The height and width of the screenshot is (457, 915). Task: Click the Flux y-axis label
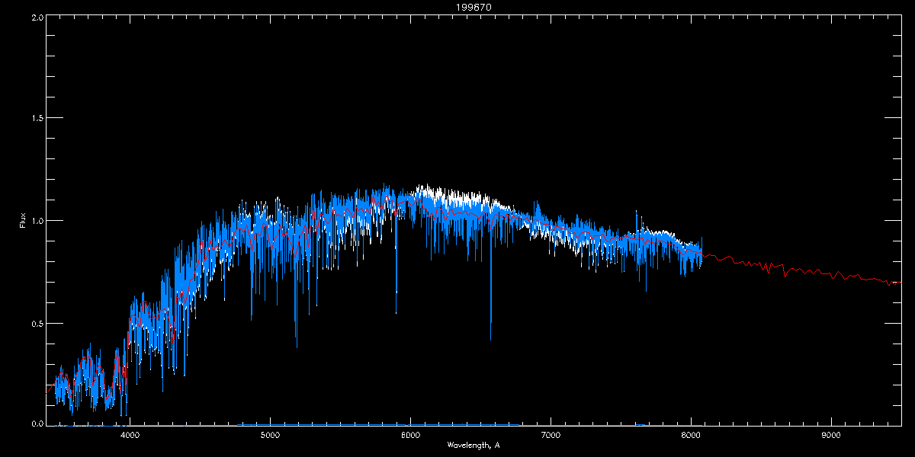coord(23,221)
